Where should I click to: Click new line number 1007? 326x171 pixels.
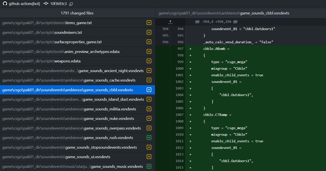pos(180,115)
